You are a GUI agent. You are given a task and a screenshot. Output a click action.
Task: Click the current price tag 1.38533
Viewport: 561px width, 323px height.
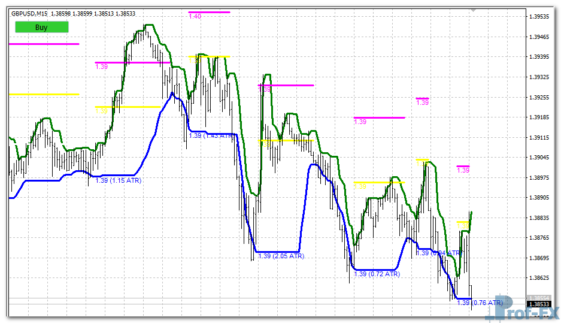tap(539, 304)
